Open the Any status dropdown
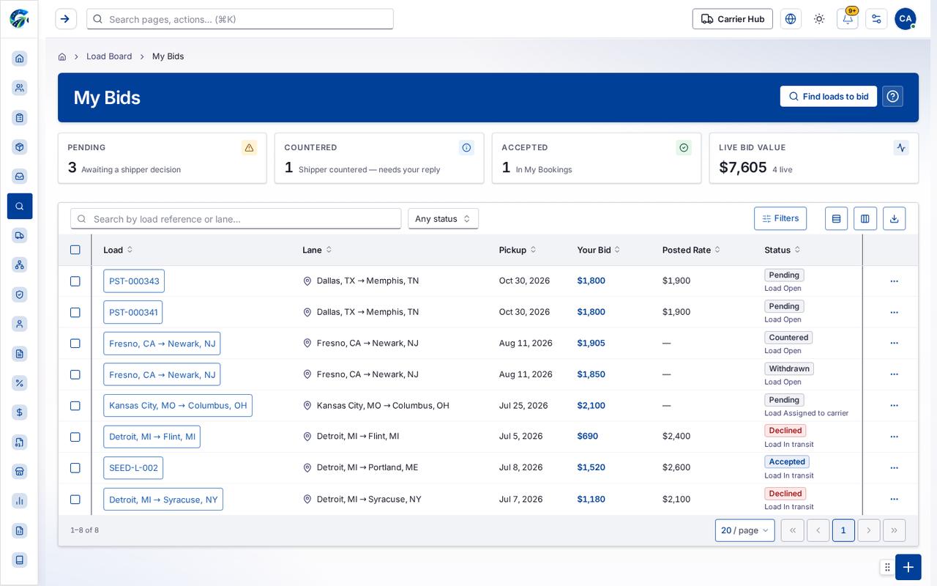Screen dimensions: 937x586 click(x=443, y=218)
